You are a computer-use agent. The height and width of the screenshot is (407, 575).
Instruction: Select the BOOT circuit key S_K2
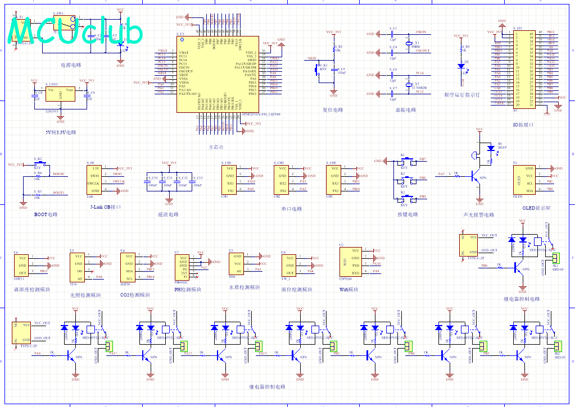39,163
